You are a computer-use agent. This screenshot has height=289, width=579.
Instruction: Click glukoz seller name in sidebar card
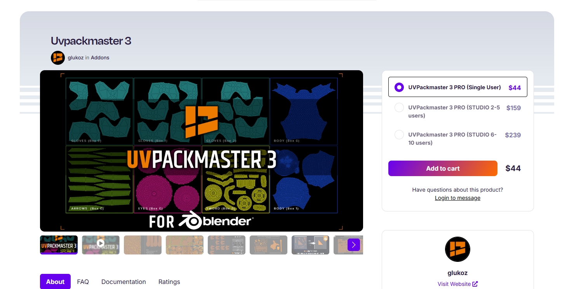[x=457, y=273]
